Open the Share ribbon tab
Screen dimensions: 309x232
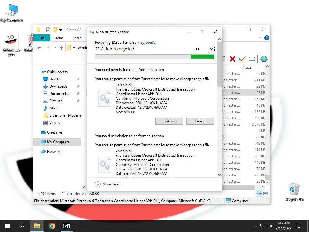coord(77,38)
